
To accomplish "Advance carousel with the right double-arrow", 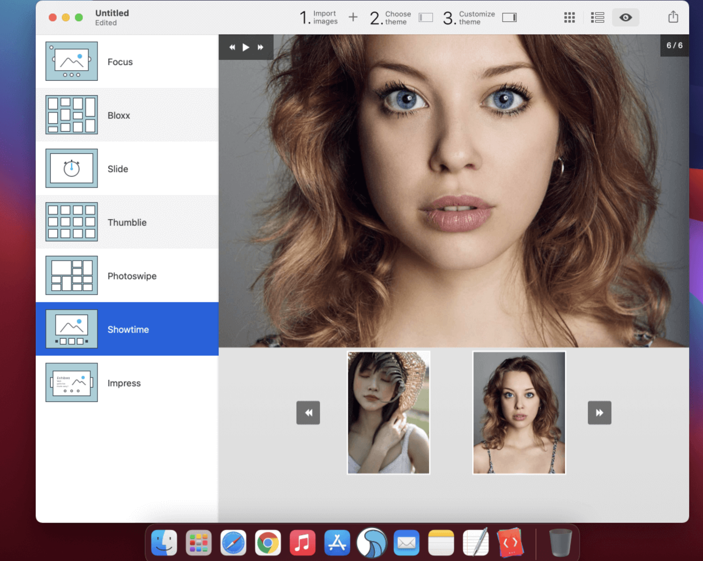I will [599, 413].
